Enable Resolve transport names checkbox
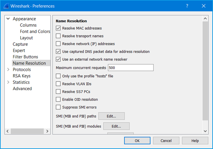 click(x=58, y=36)
